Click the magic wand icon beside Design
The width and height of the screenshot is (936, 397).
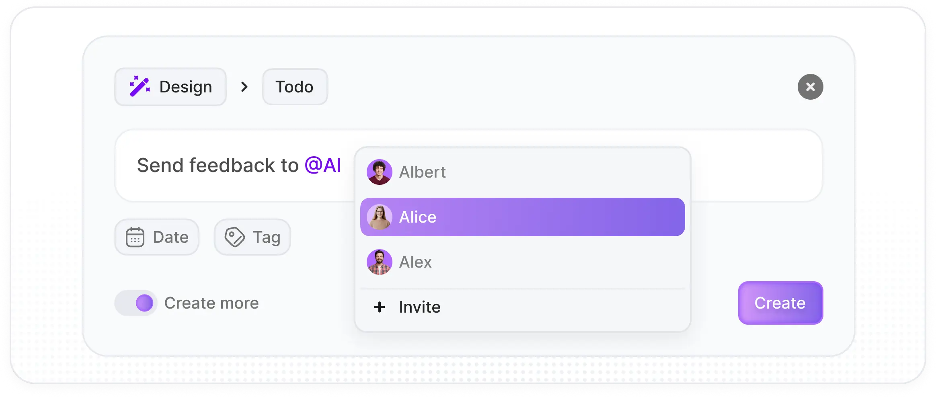pyautogui.click(x=140, y=86)
